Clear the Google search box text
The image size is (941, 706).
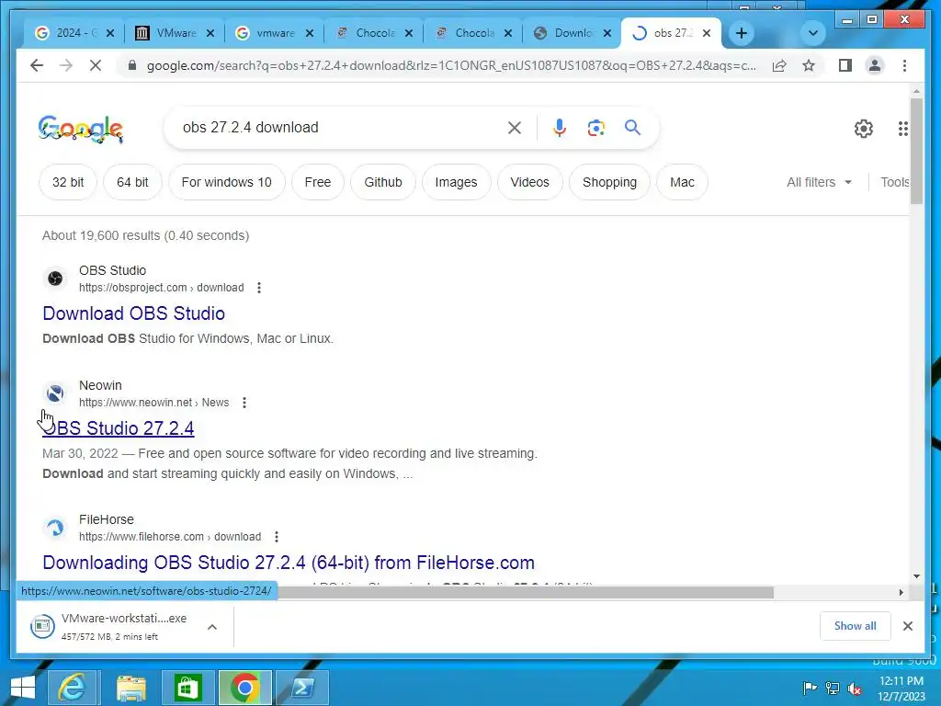(x=515, y=127)
